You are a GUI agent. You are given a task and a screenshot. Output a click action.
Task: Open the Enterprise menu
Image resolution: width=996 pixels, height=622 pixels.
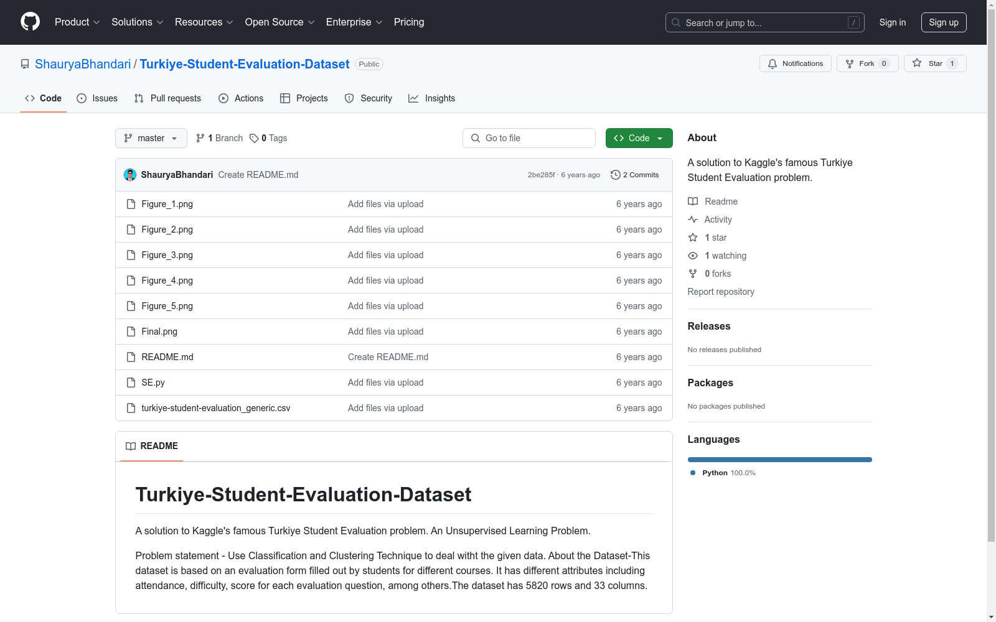tap(354, 22)
